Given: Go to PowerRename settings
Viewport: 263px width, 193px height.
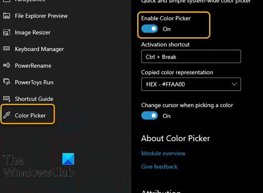Looking at the screenshot, I should coord(33,66).
